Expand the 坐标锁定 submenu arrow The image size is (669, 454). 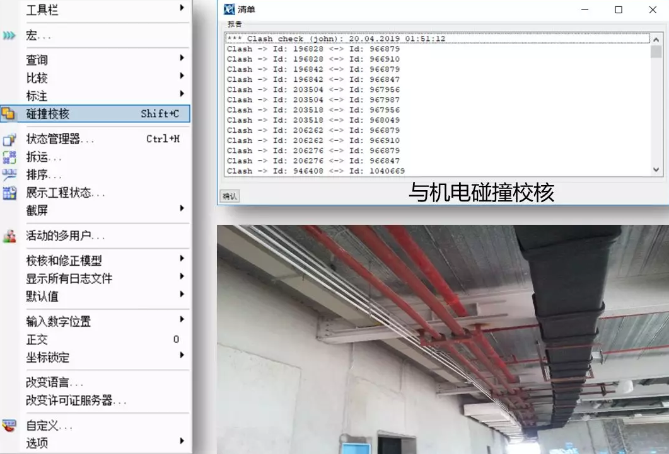182,355
